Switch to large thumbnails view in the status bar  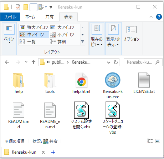[158, 141]
